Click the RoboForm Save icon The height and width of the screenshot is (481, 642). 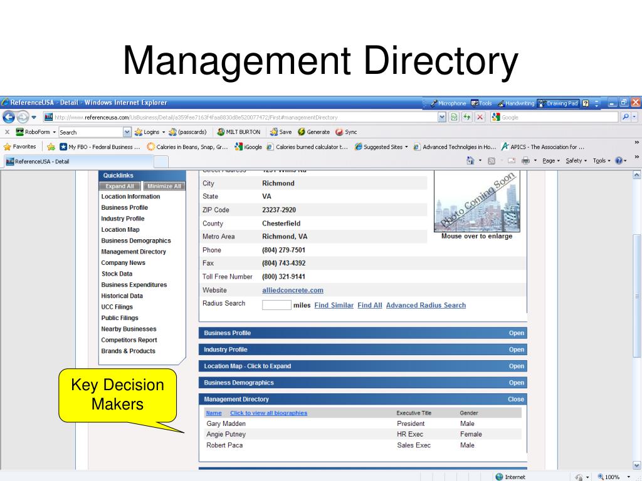pyautogui.click(x=280, y=132)
